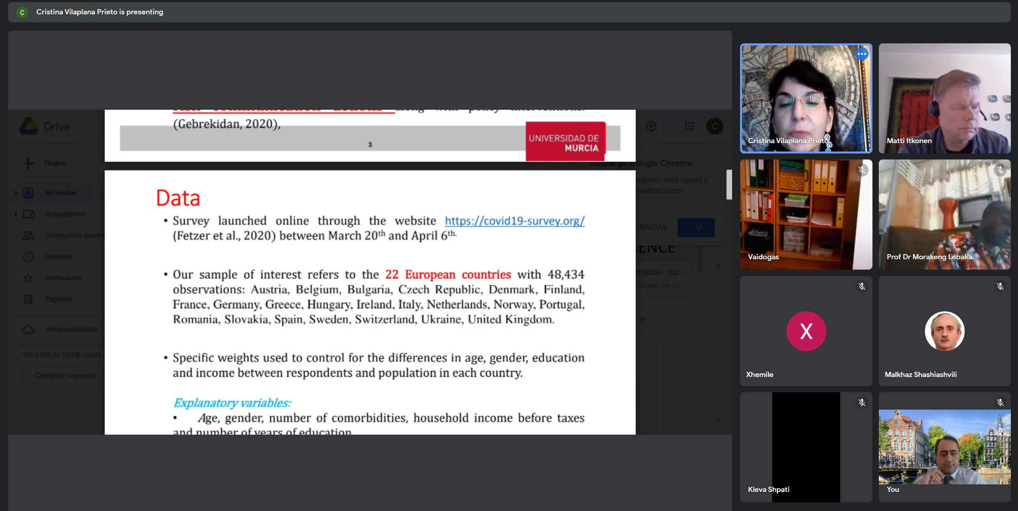Open options on Cristina's video tile

861,54
